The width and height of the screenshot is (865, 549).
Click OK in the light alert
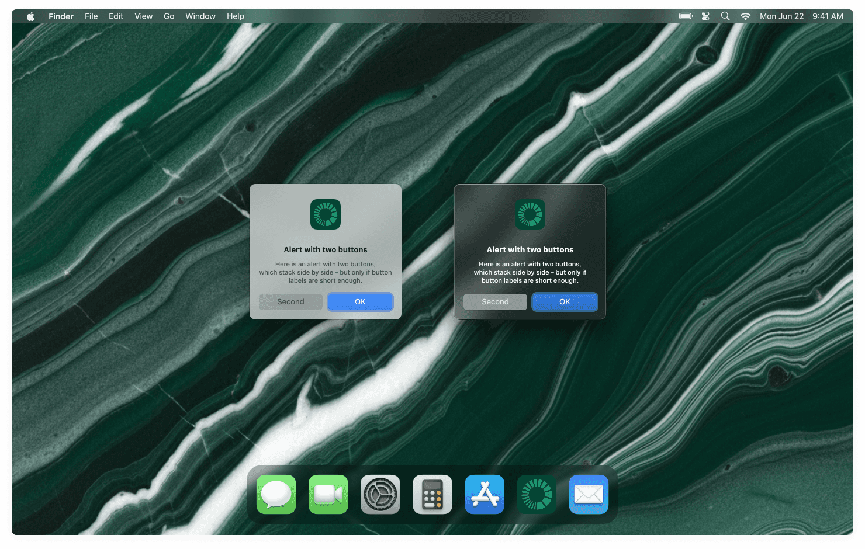360,302
